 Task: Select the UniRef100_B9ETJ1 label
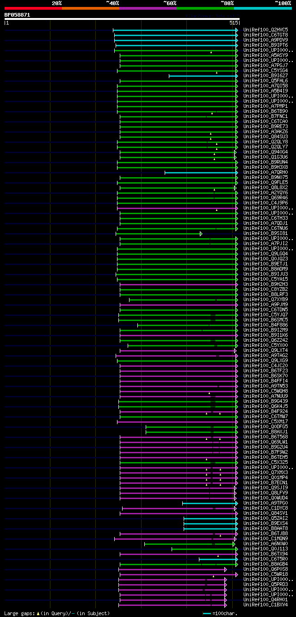coord(265,264)
